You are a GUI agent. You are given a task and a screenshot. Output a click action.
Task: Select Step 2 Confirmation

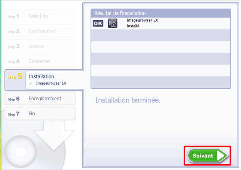tap(40, 31)
